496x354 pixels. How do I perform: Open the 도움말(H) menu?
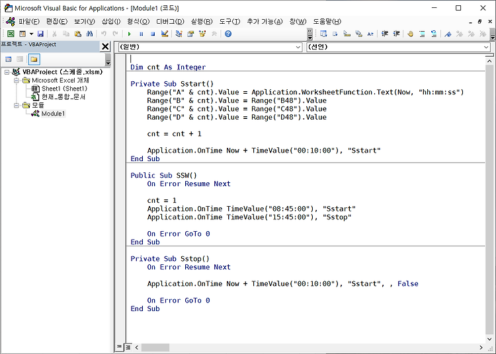(327, 22)
